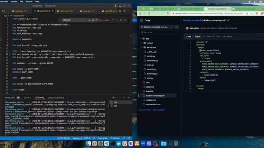Screen dimensions: 264x148
Task: Switch to user.py editor tab
Action: click(x=87, y=11)
